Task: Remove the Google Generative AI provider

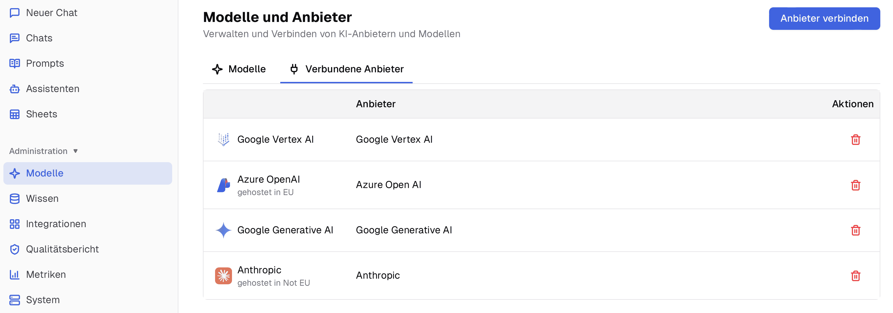Action: (x=855, y=230)
